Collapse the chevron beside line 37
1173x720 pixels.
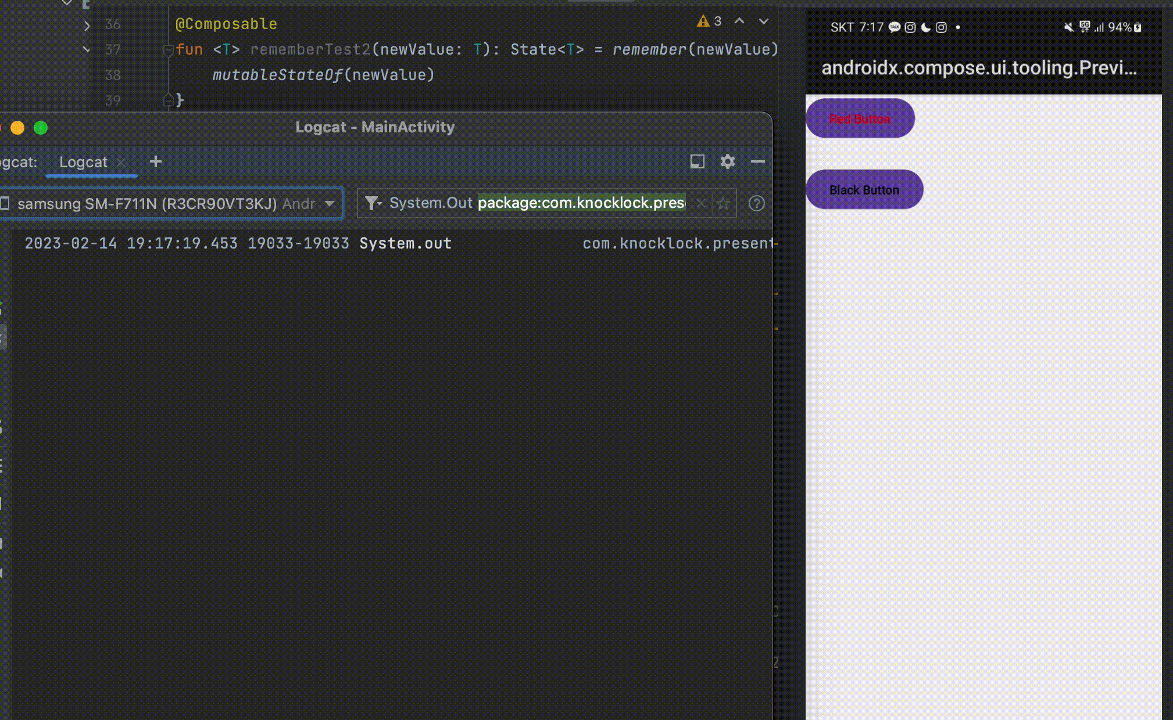(87, 49)
